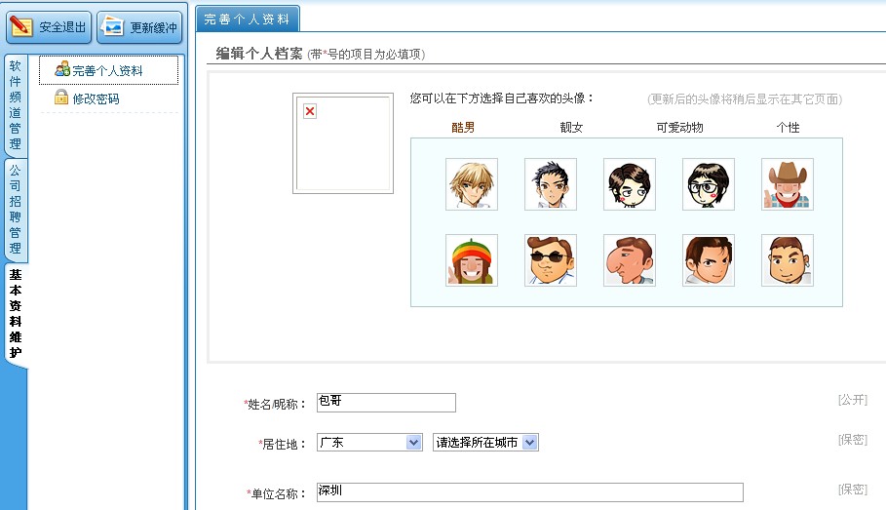Viewport: 886px width, 510px height.
Task: Pick the avatar wearing glasses
Action: [709, 184]
